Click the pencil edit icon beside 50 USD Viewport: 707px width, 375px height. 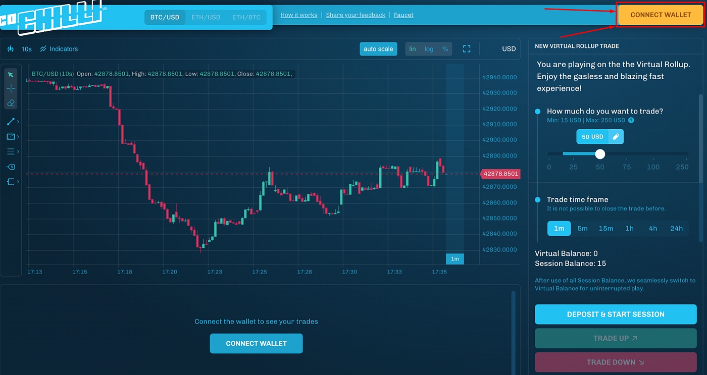(615, 137)
